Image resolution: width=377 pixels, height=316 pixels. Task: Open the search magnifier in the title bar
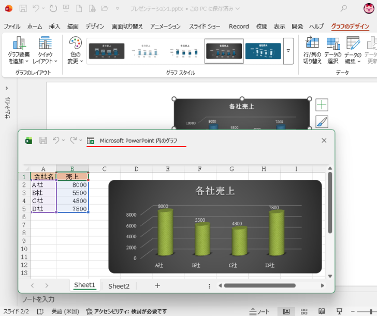click(x=344, y=8)
